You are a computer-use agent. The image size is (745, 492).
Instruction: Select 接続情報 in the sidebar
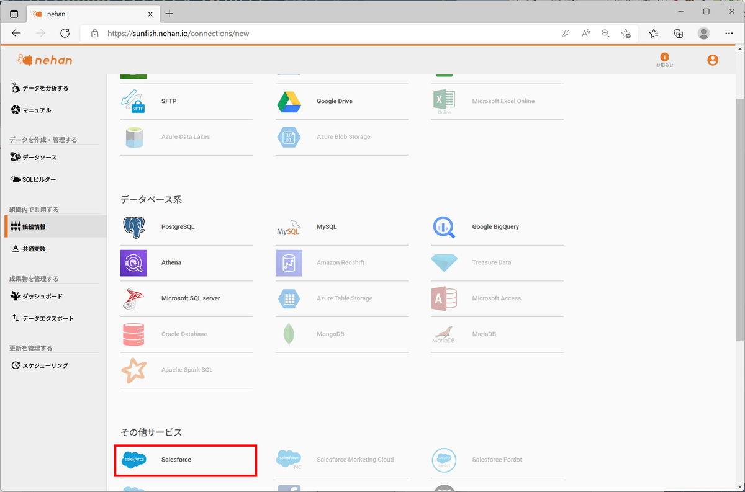coord(56,226)
